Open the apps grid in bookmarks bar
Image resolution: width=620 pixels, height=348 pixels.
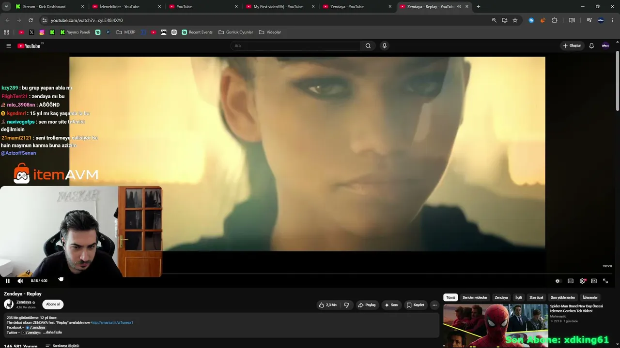[x=6, y=32]
